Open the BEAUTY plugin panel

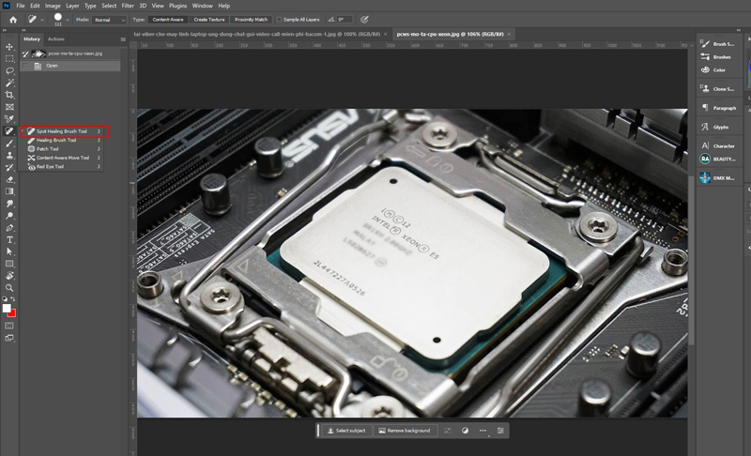tap(717, 159)
